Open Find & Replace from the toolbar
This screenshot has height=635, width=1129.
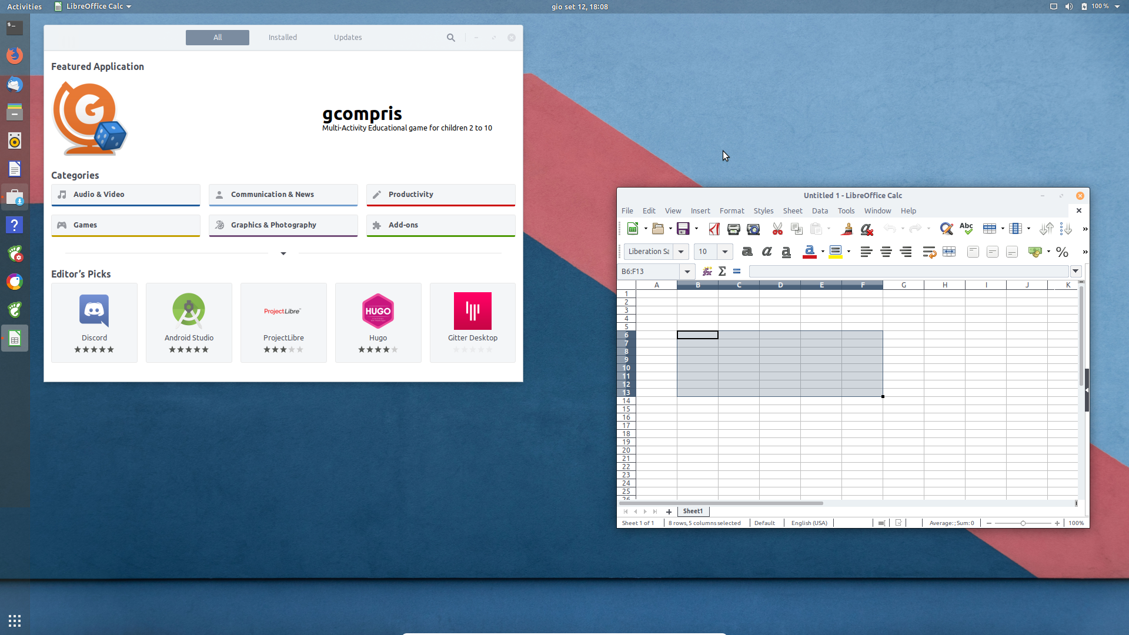pos(946,229)
